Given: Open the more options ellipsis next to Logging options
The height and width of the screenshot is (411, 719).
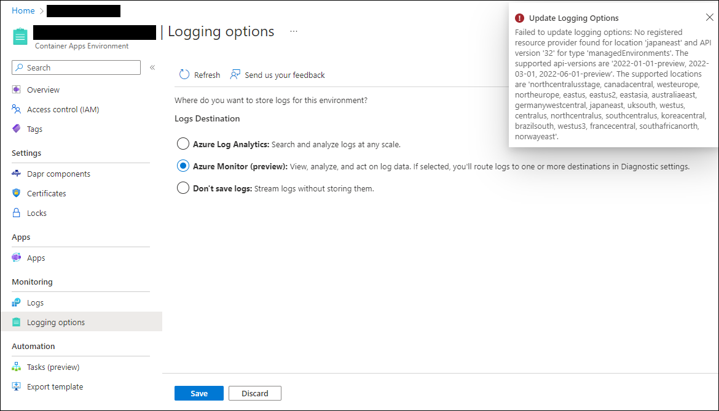Looking at the screenshot, I should pyautogui.click(x=293, y=31).
